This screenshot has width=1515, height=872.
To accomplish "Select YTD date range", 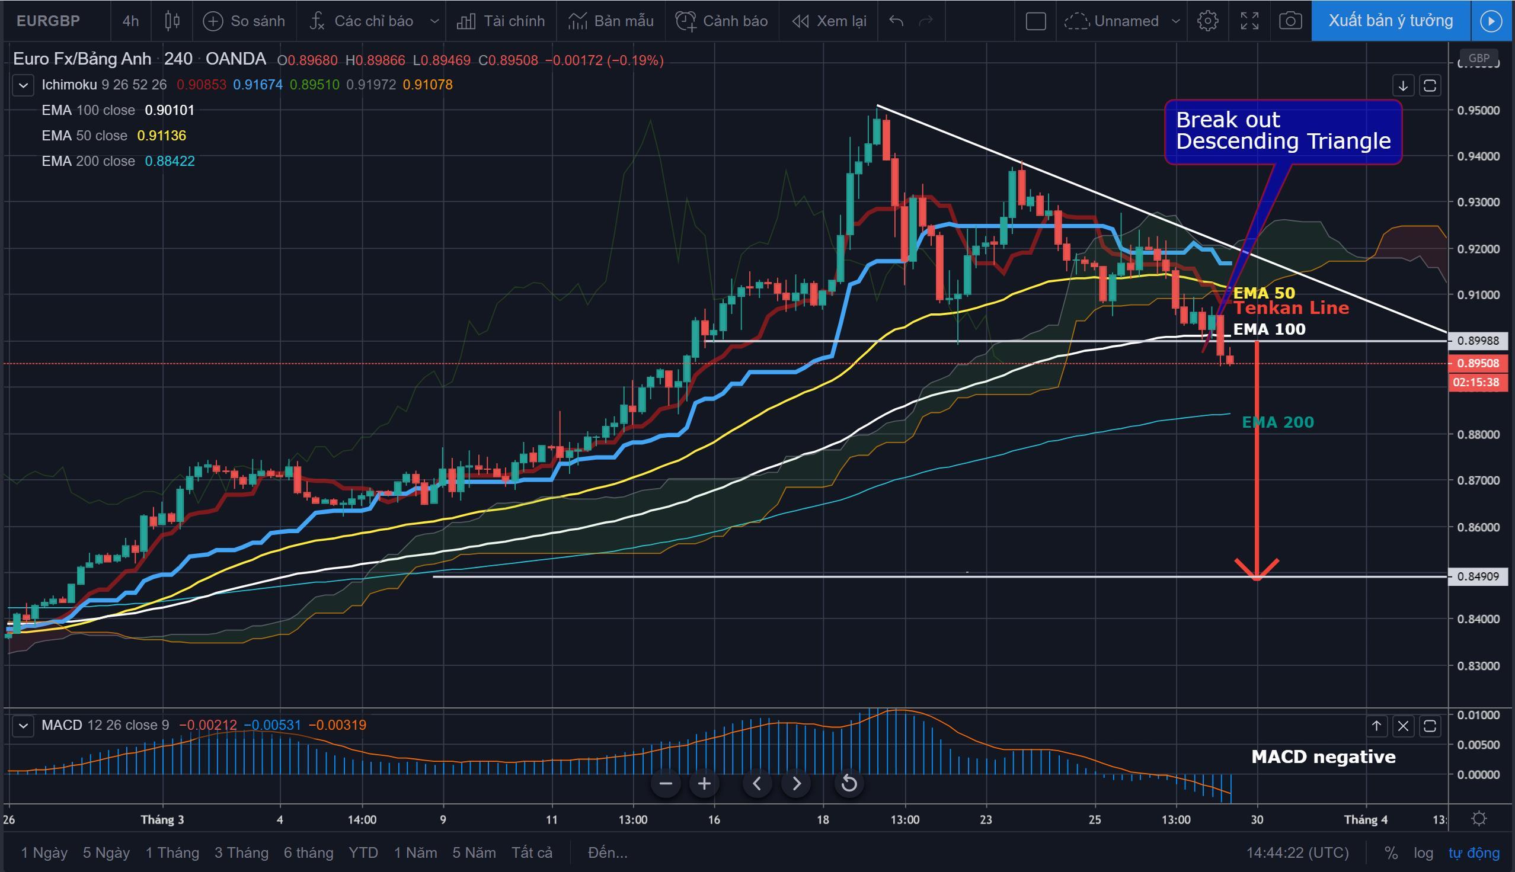I will 363,852.
